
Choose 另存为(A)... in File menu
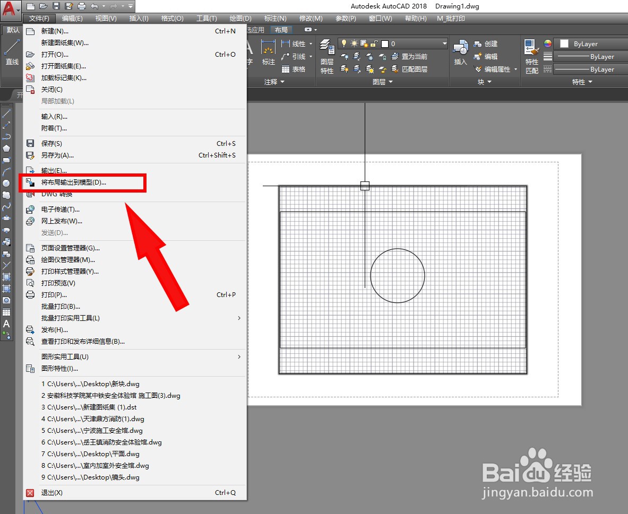[x=135, y=155]
